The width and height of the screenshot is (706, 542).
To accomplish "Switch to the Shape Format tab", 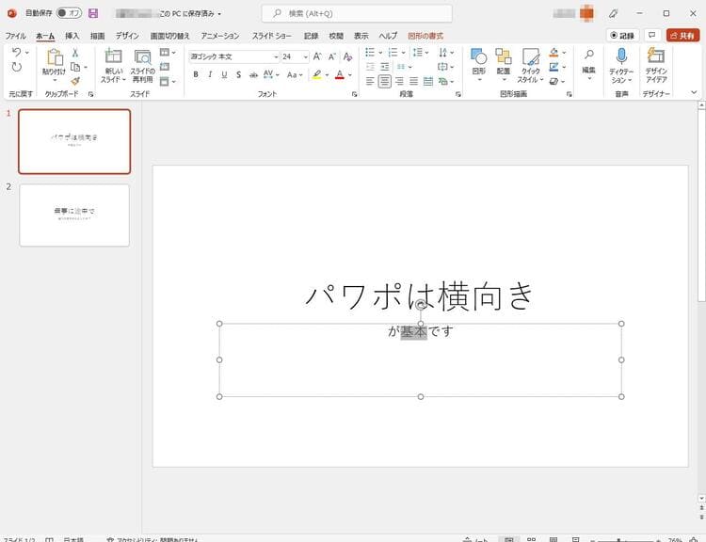I will point(425,36).
